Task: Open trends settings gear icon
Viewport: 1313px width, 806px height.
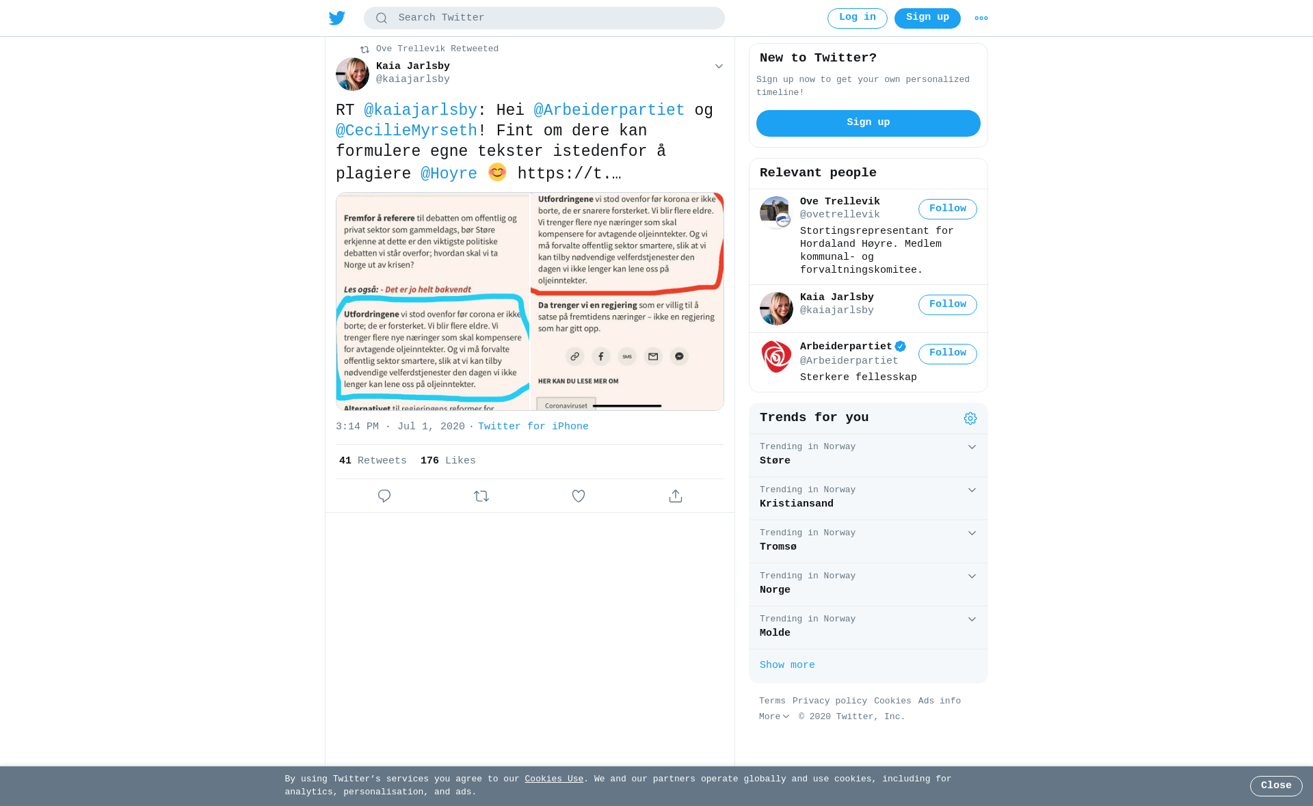Action: (x=970, y=418)
